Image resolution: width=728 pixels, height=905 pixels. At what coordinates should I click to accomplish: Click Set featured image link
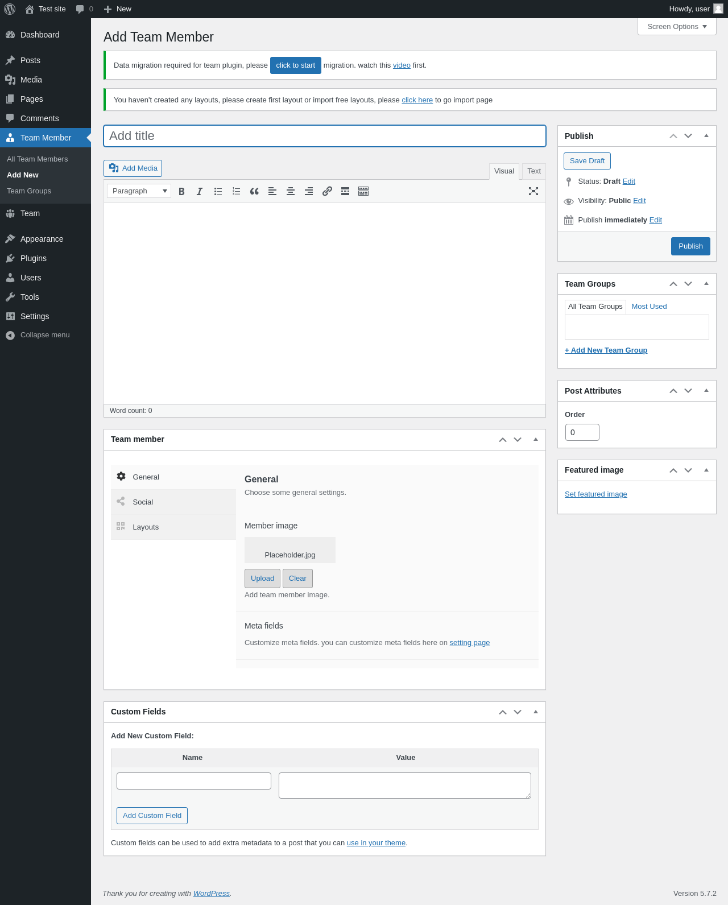coord(596,494)
